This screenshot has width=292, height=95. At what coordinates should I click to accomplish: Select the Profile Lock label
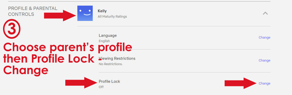109,81
